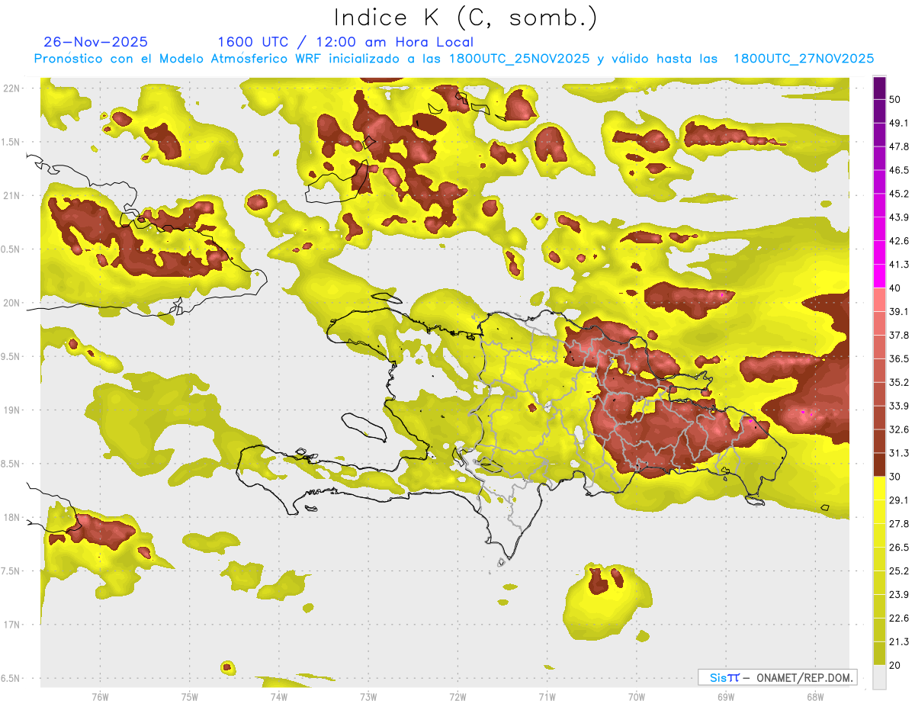Viewport: 915px width, 707px height.
Task: Click the latitude label '6.5N'
Action: point(11,678)
